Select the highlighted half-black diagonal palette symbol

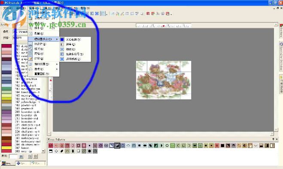[117, 145]
